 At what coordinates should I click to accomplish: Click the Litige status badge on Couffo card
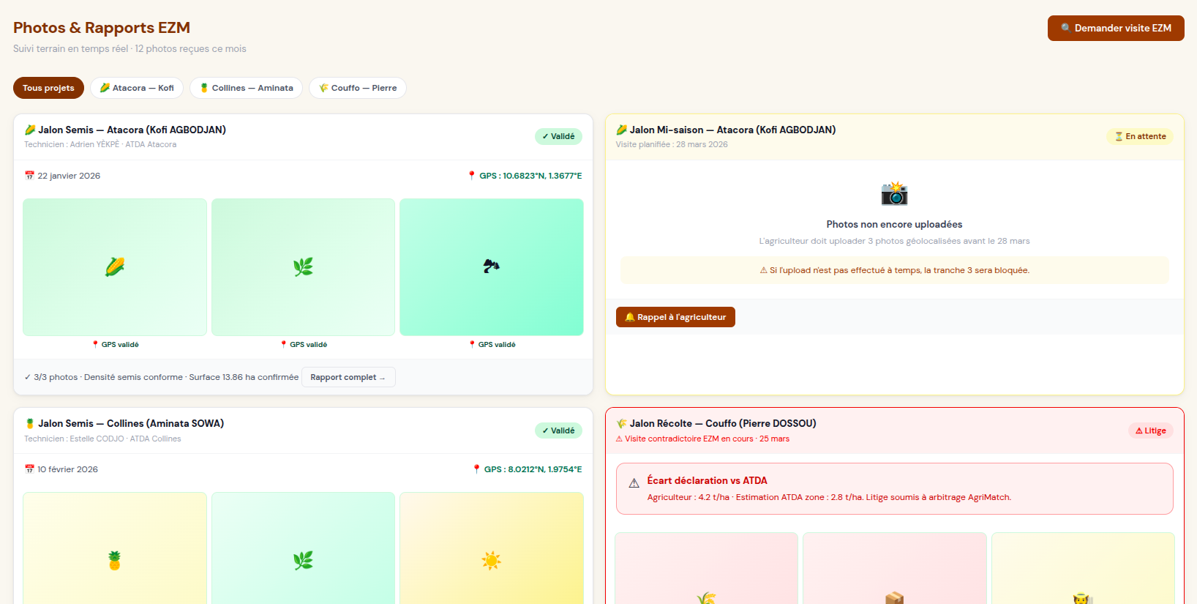1150,430
